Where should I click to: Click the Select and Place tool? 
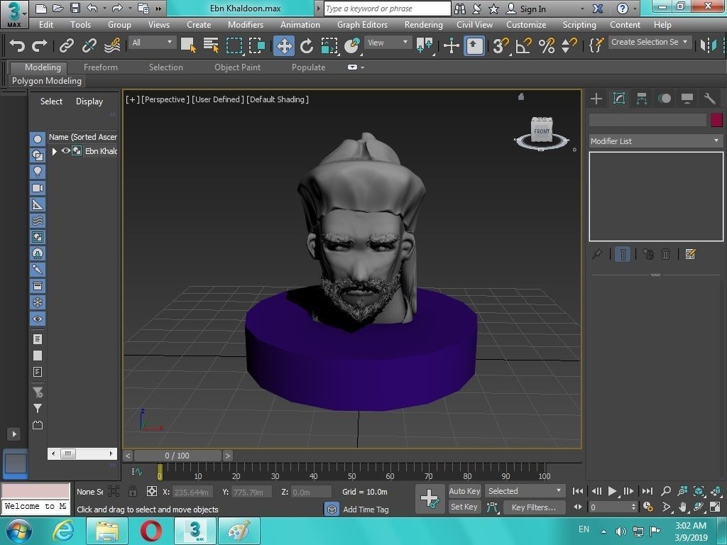pyautogui.click(x=352, y=45)
